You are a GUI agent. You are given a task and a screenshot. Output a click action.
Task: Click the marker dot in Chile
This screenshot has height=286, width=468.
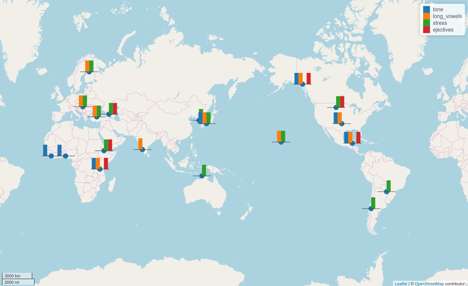(x=371, y=208)
